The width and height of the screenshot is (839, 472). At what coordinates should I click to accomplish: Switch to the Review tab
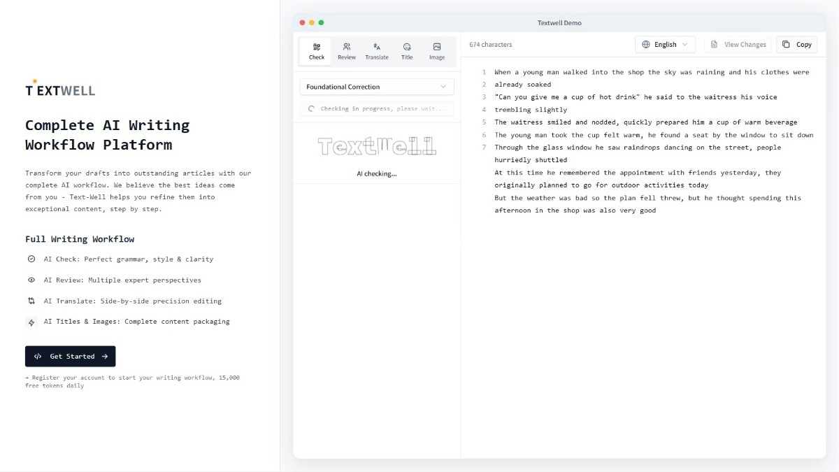(347, 51)
